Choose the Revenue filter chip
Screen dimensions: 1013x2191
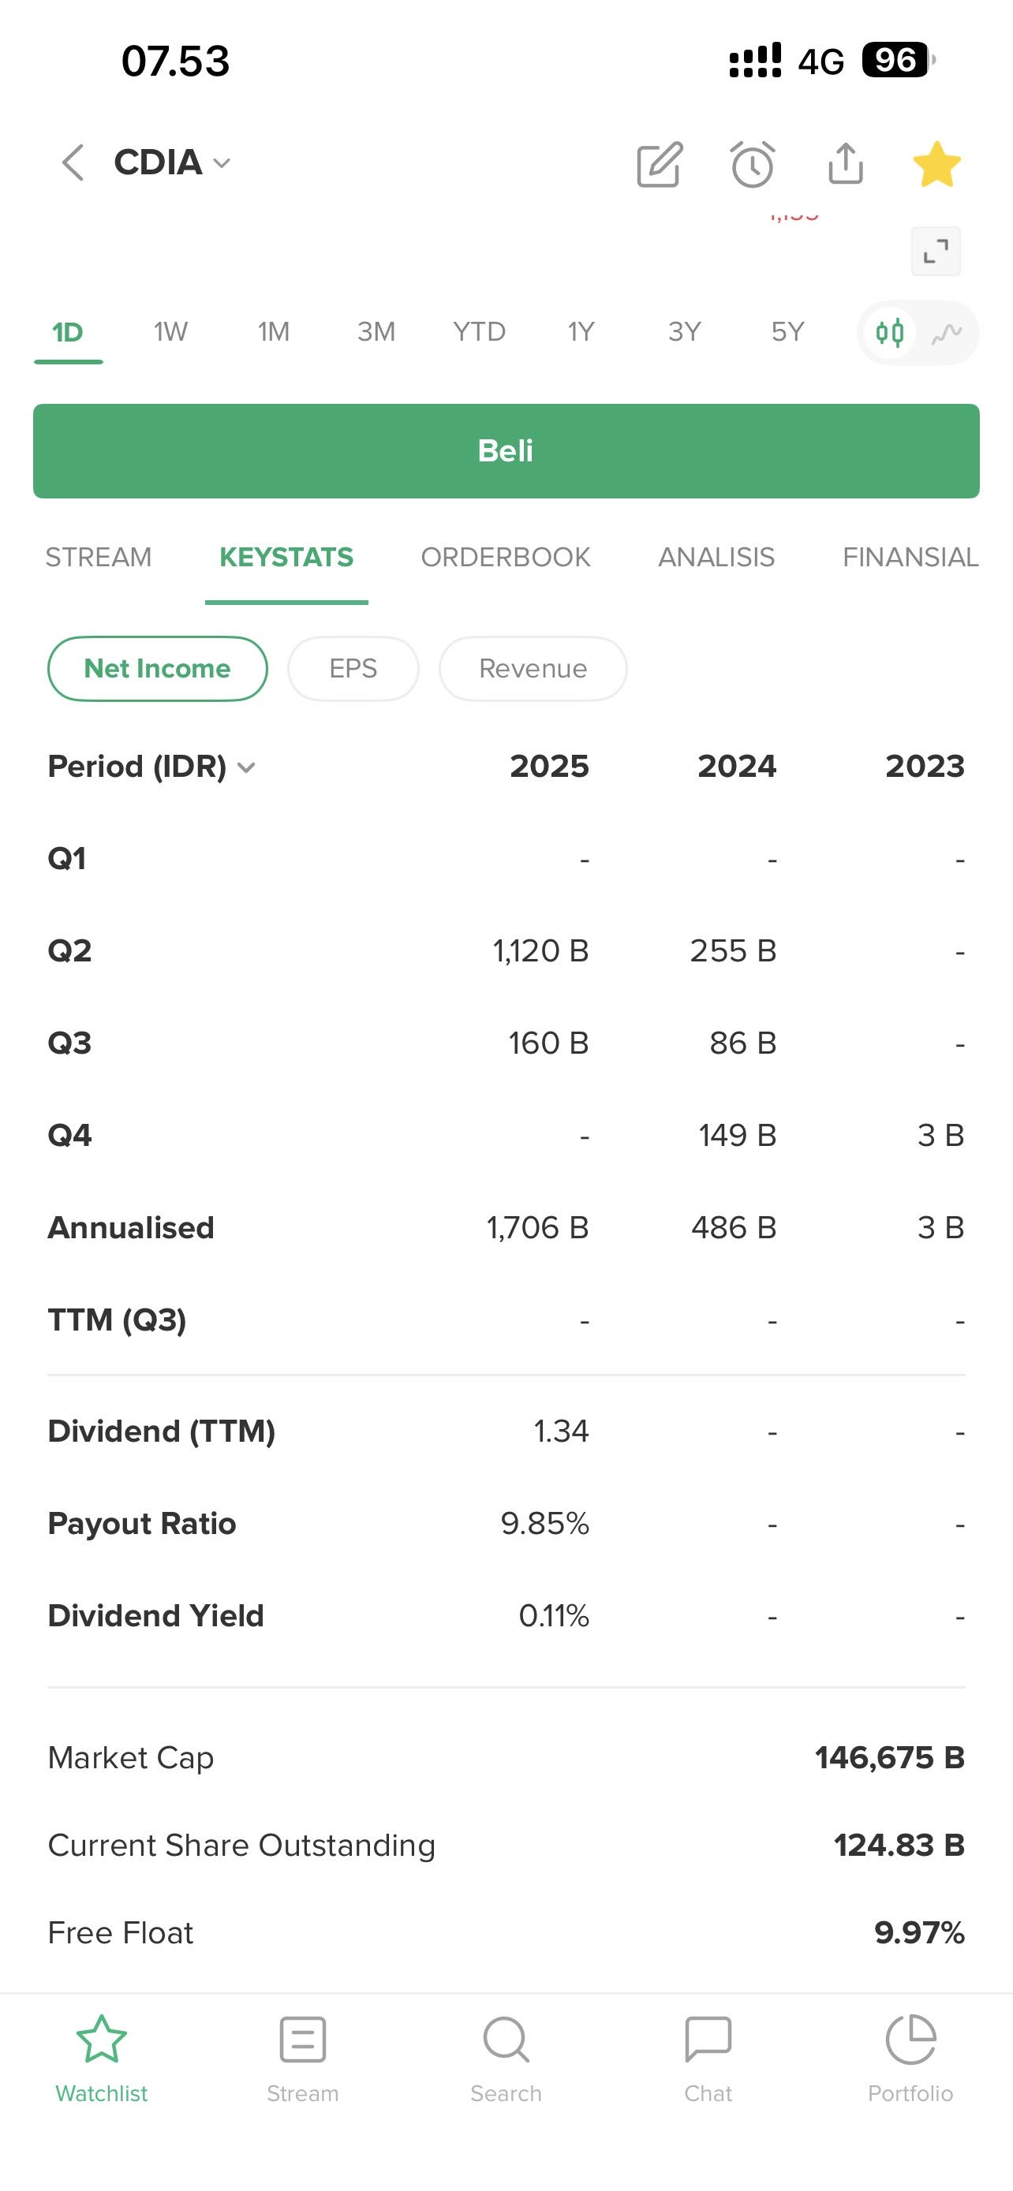point(533,669)
